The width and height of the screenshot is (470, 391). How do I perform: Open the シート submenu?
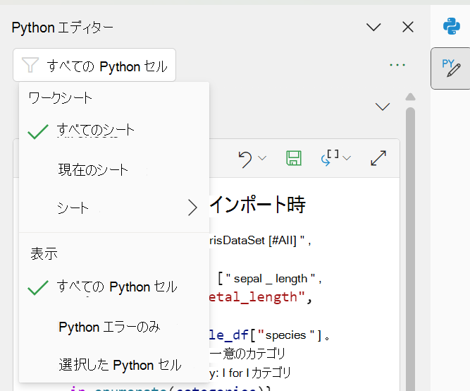click(x=114, y=207)
